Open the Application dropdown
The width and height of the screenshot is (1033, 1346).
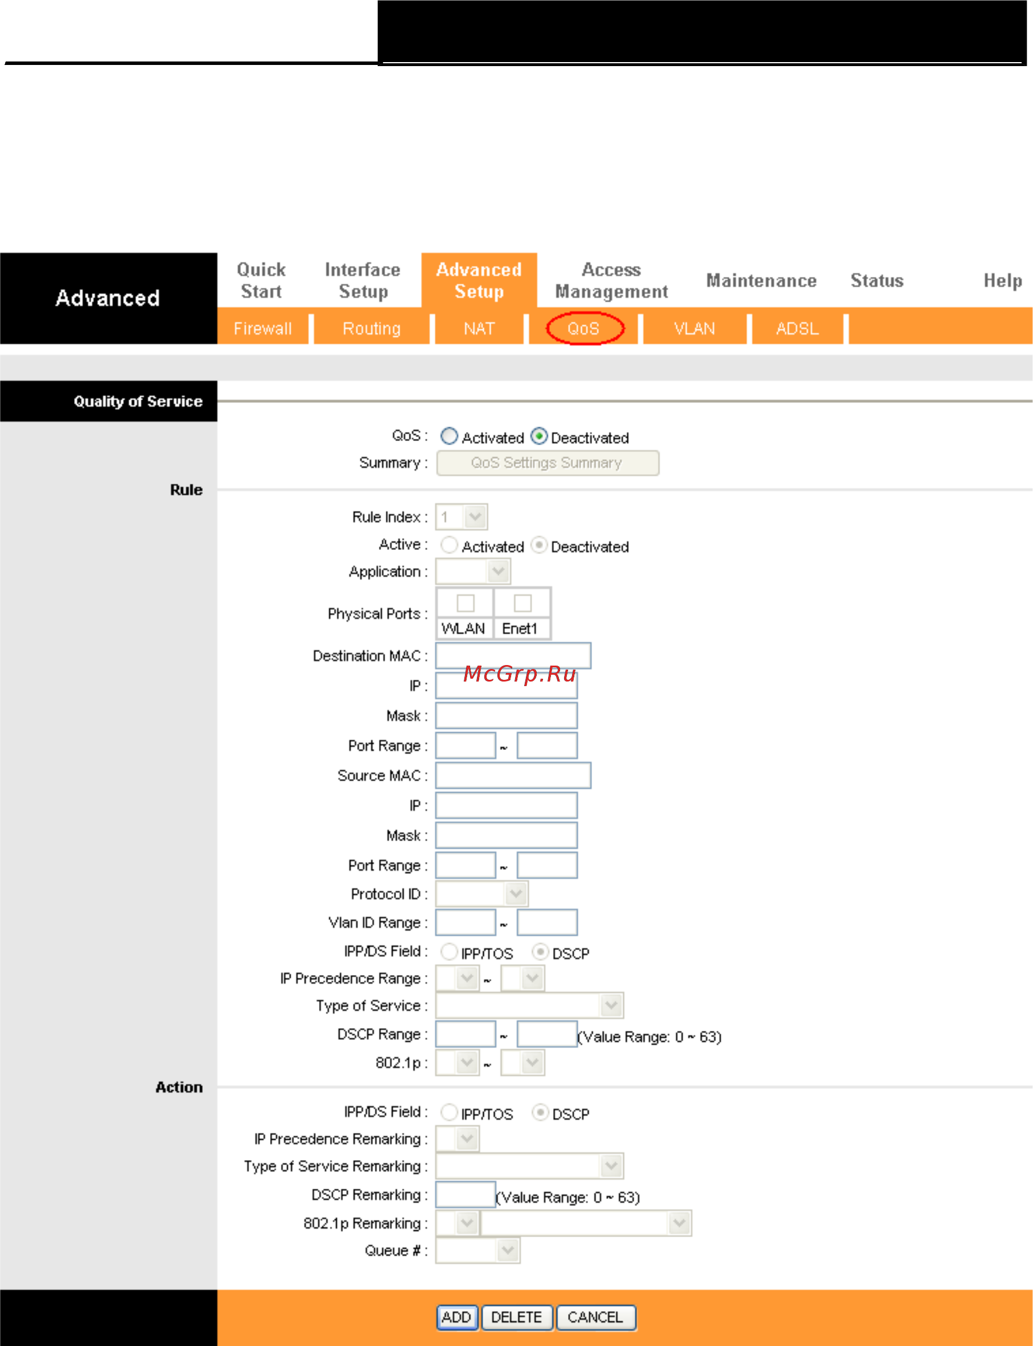pos(473,571)
